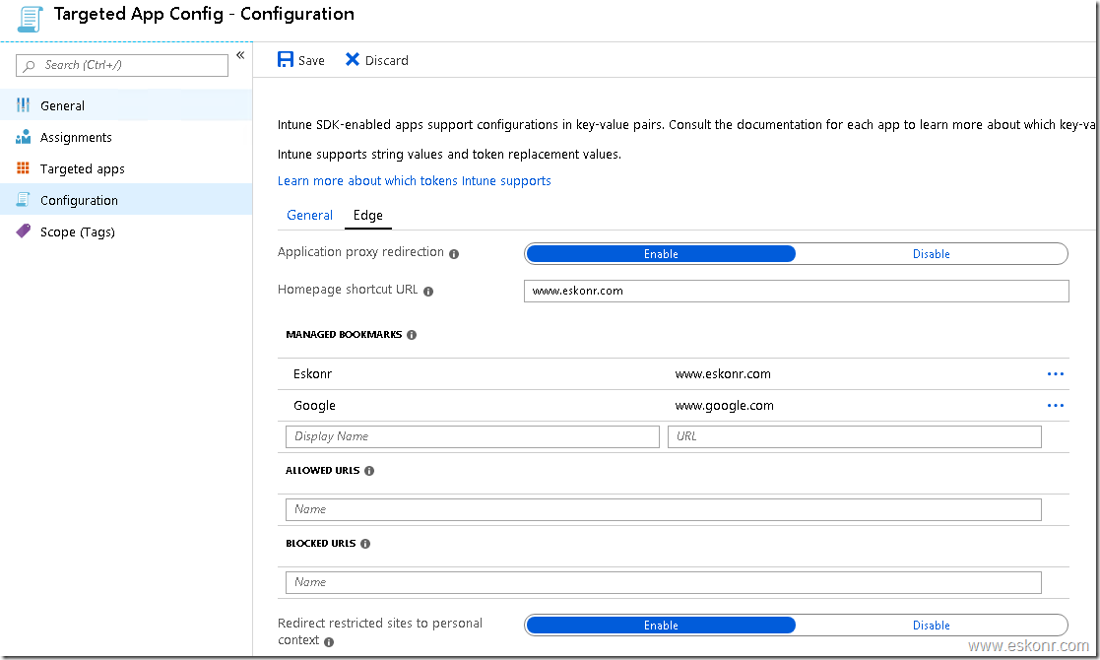
Task: Open the link about tokens Intune supports
Action: tap(414, 180)
